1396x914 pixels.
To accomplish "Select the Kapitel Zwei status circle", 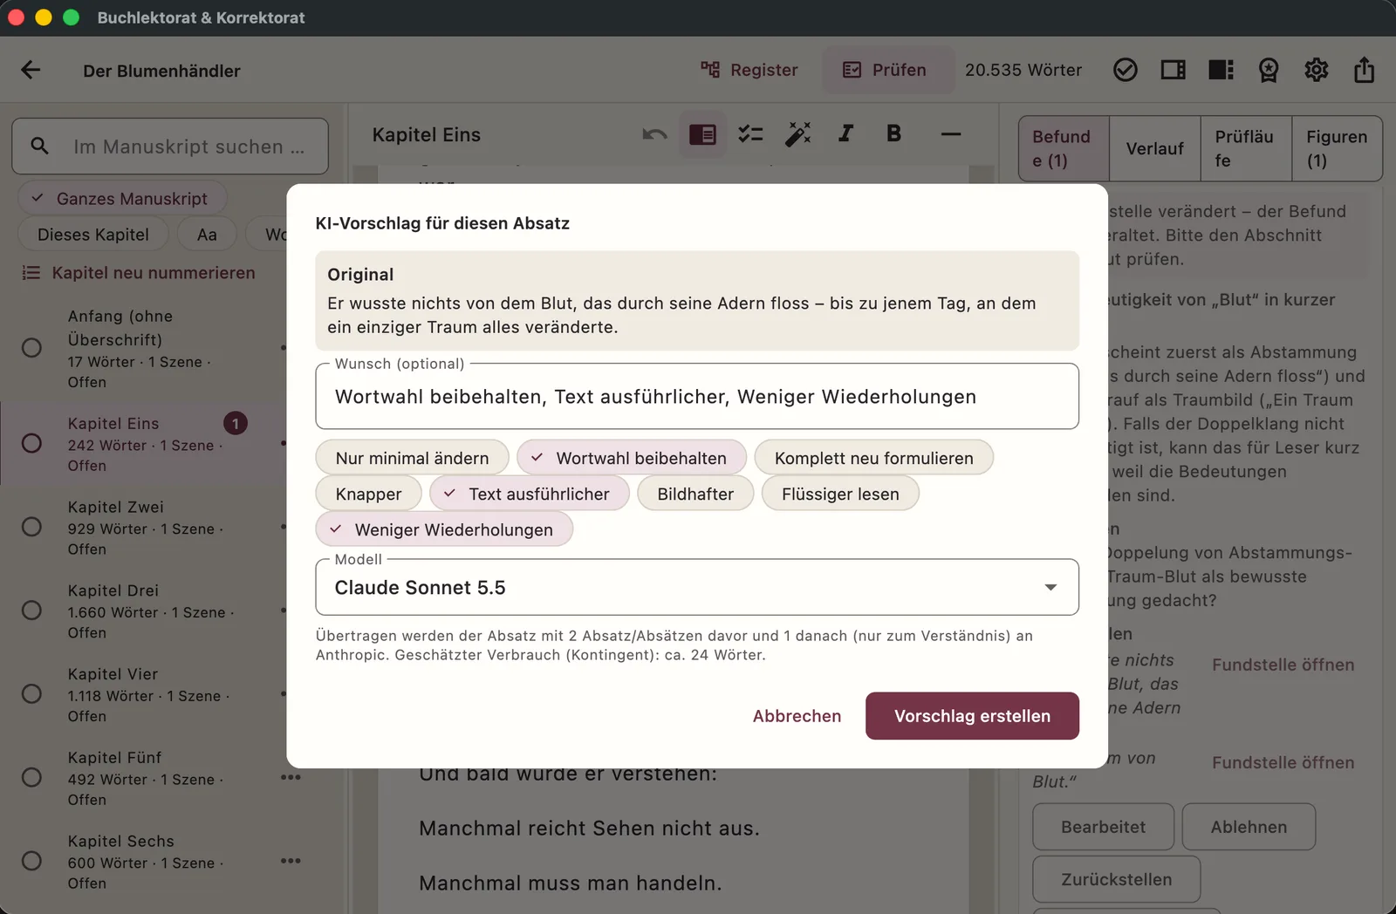I will [31, 527].
